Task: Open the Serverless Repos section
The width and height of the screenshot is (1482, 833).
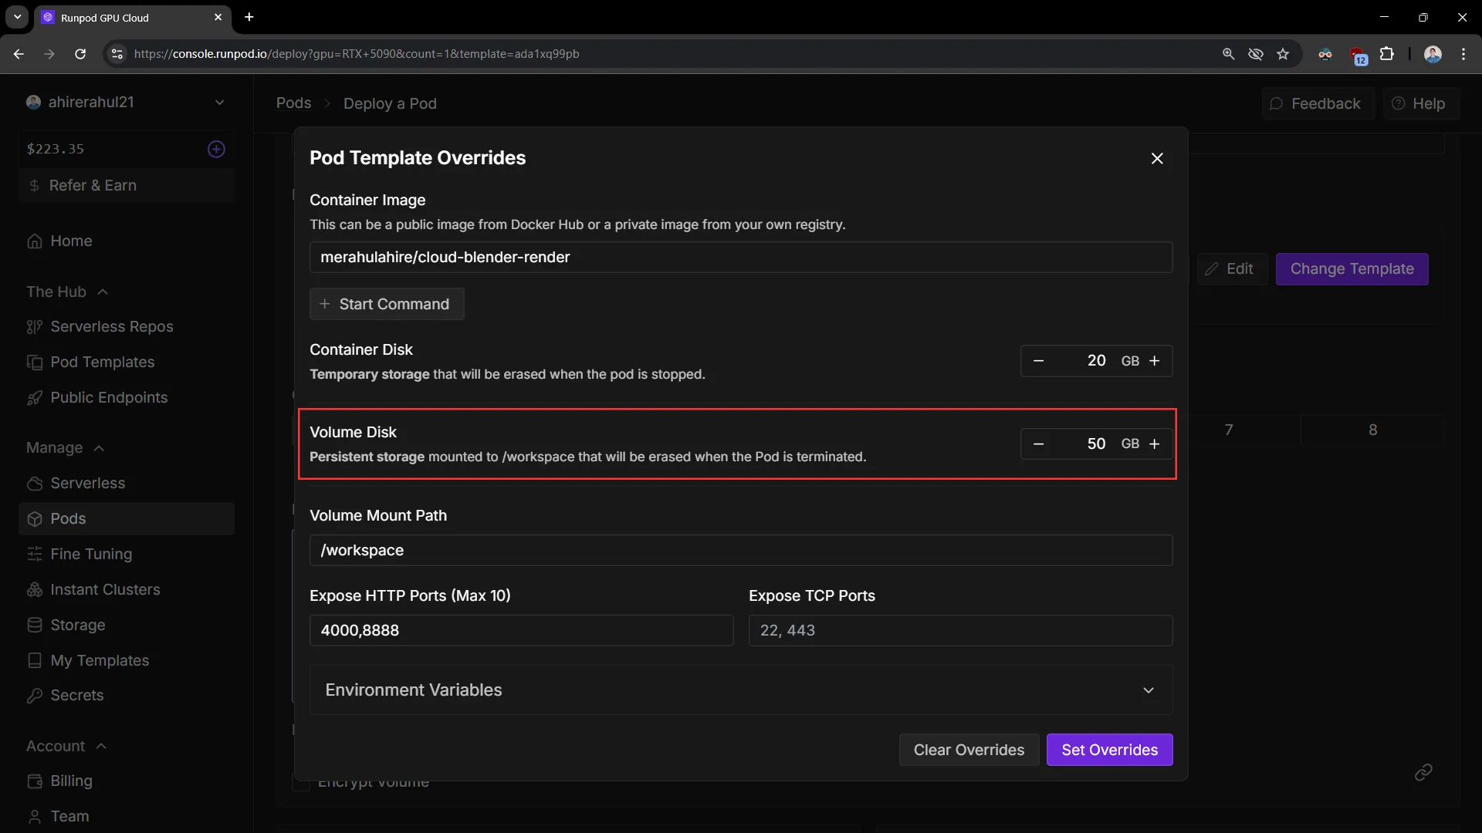Action: click(x=110, y=327)
